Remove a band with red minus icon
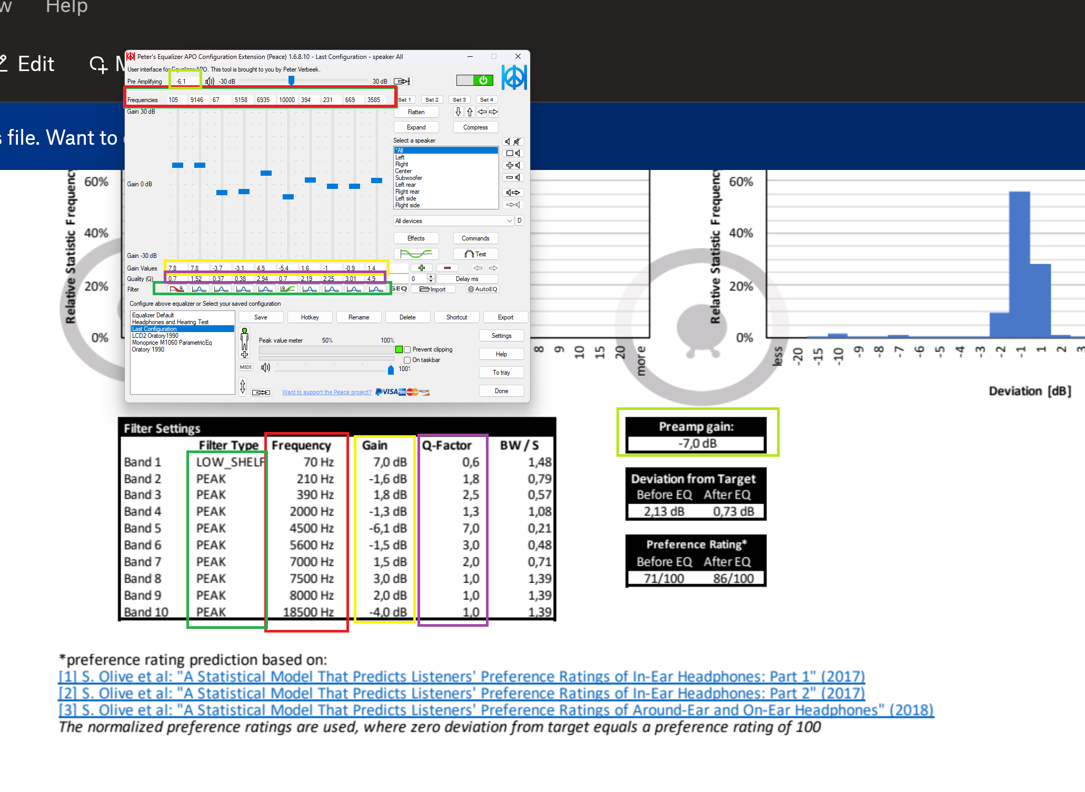This screenshot has width=1085, height=792. coord(447,268)
